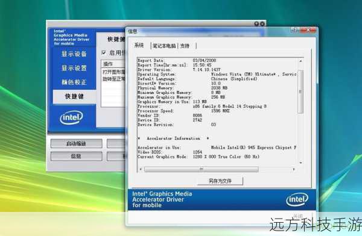Switch to the 支持 tab
Image resolution: width=362 pixels, height=236 pixels.
point(185,46)
